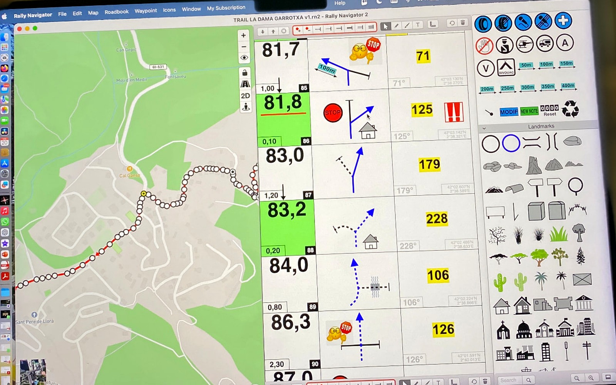
Task: Click the yellow 179 heading value
Action: coord(429,164)
